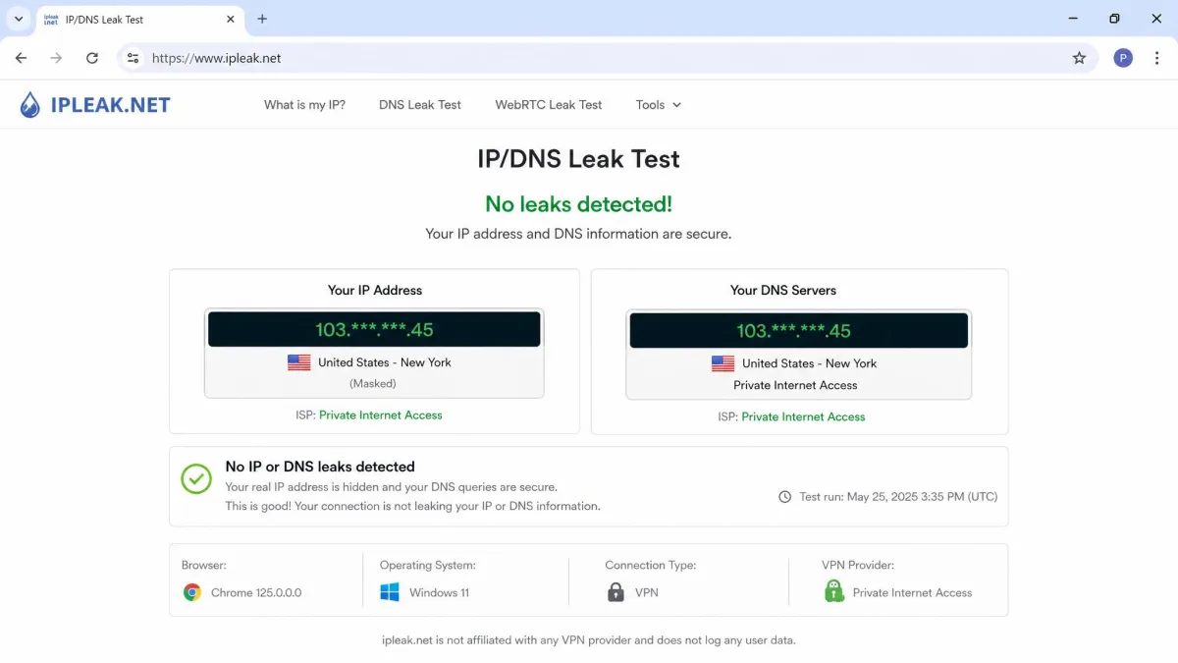Click No IP or DNS leaks detected heading

pyautogui.click(x=320, y=467)
